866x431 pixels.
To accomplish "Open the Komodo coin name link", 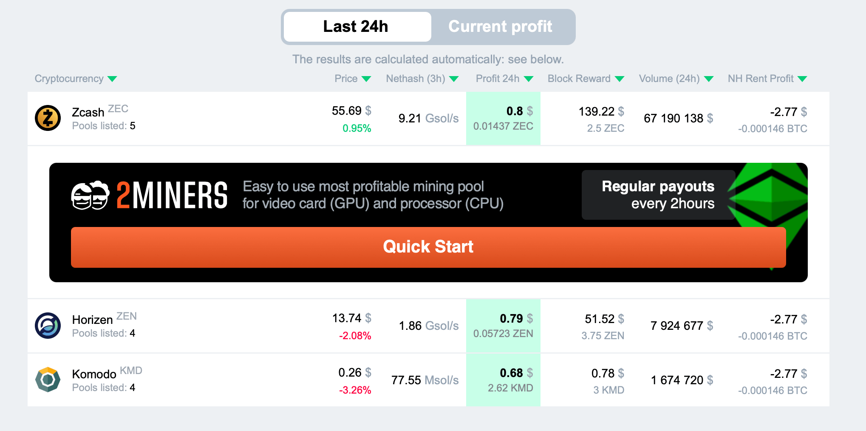I will point(94,374).
